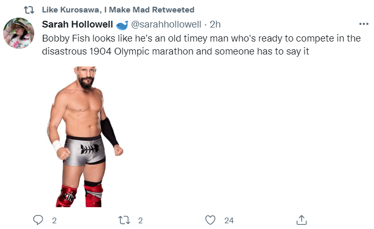Click the retweet count 2 beside the arrows
The image size is (374, 229).
140,221
